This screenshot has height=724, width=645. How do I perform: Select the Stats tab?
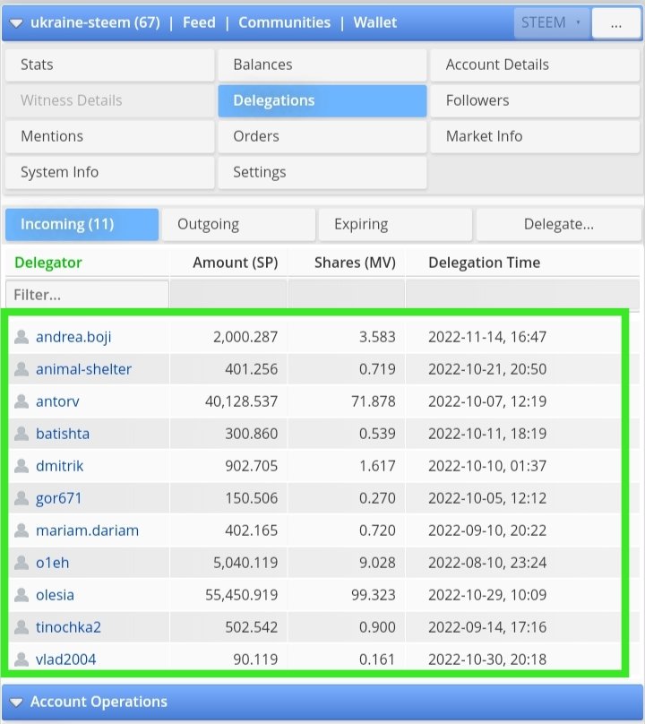[x=110, y=65]
